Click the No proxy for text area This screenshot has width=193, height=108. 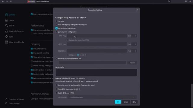96,73
